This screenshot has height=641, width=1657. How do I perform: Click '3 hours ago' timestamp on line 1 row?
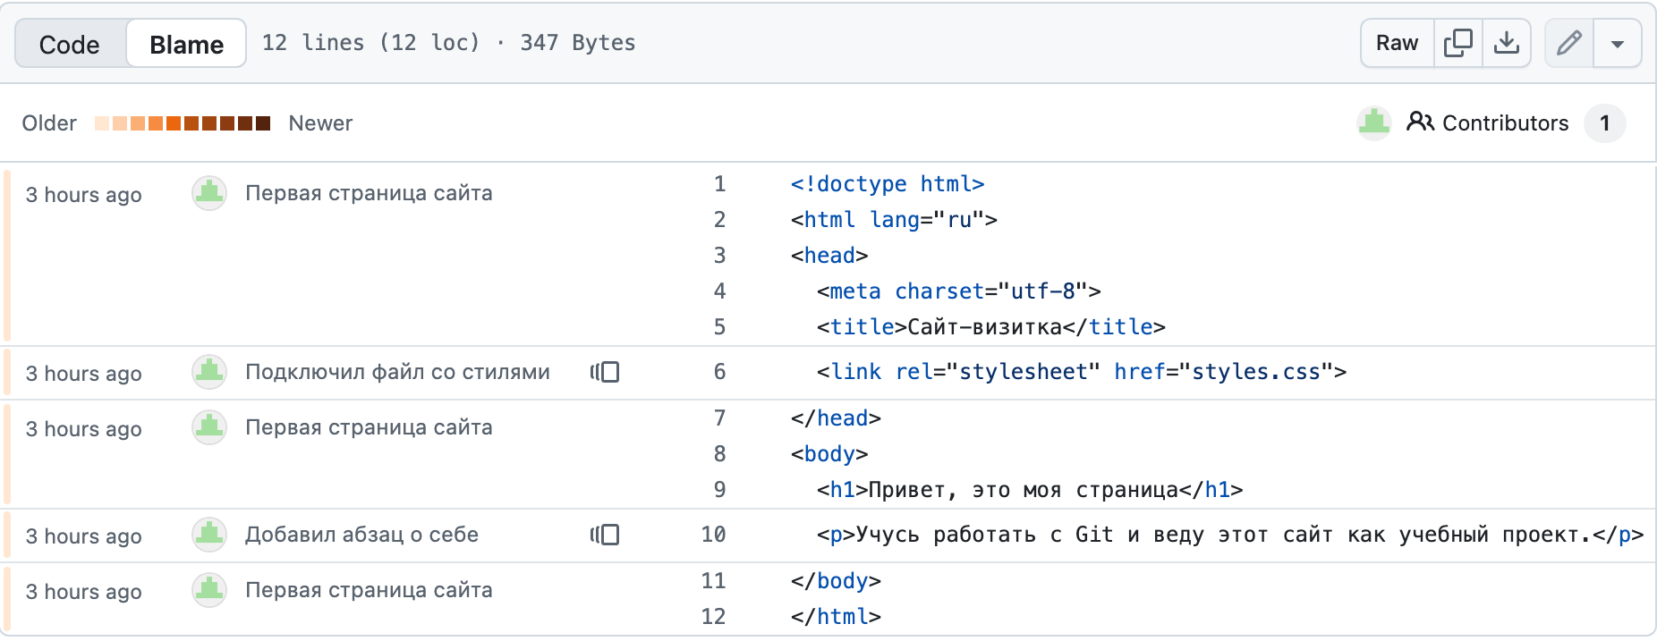pyautogui.click(x=83, y=195)
